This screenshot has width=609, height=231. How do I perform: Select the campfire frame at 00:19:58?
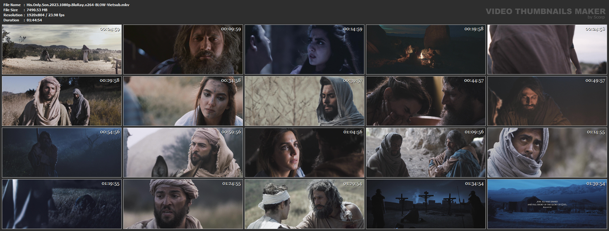[x=426, y=50]
